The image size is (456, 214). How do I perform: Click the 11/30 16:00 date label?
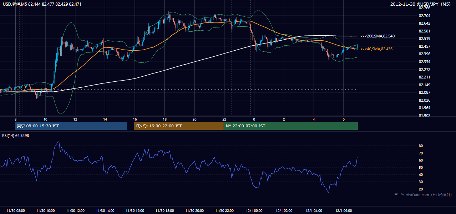[x=135, y=211]
